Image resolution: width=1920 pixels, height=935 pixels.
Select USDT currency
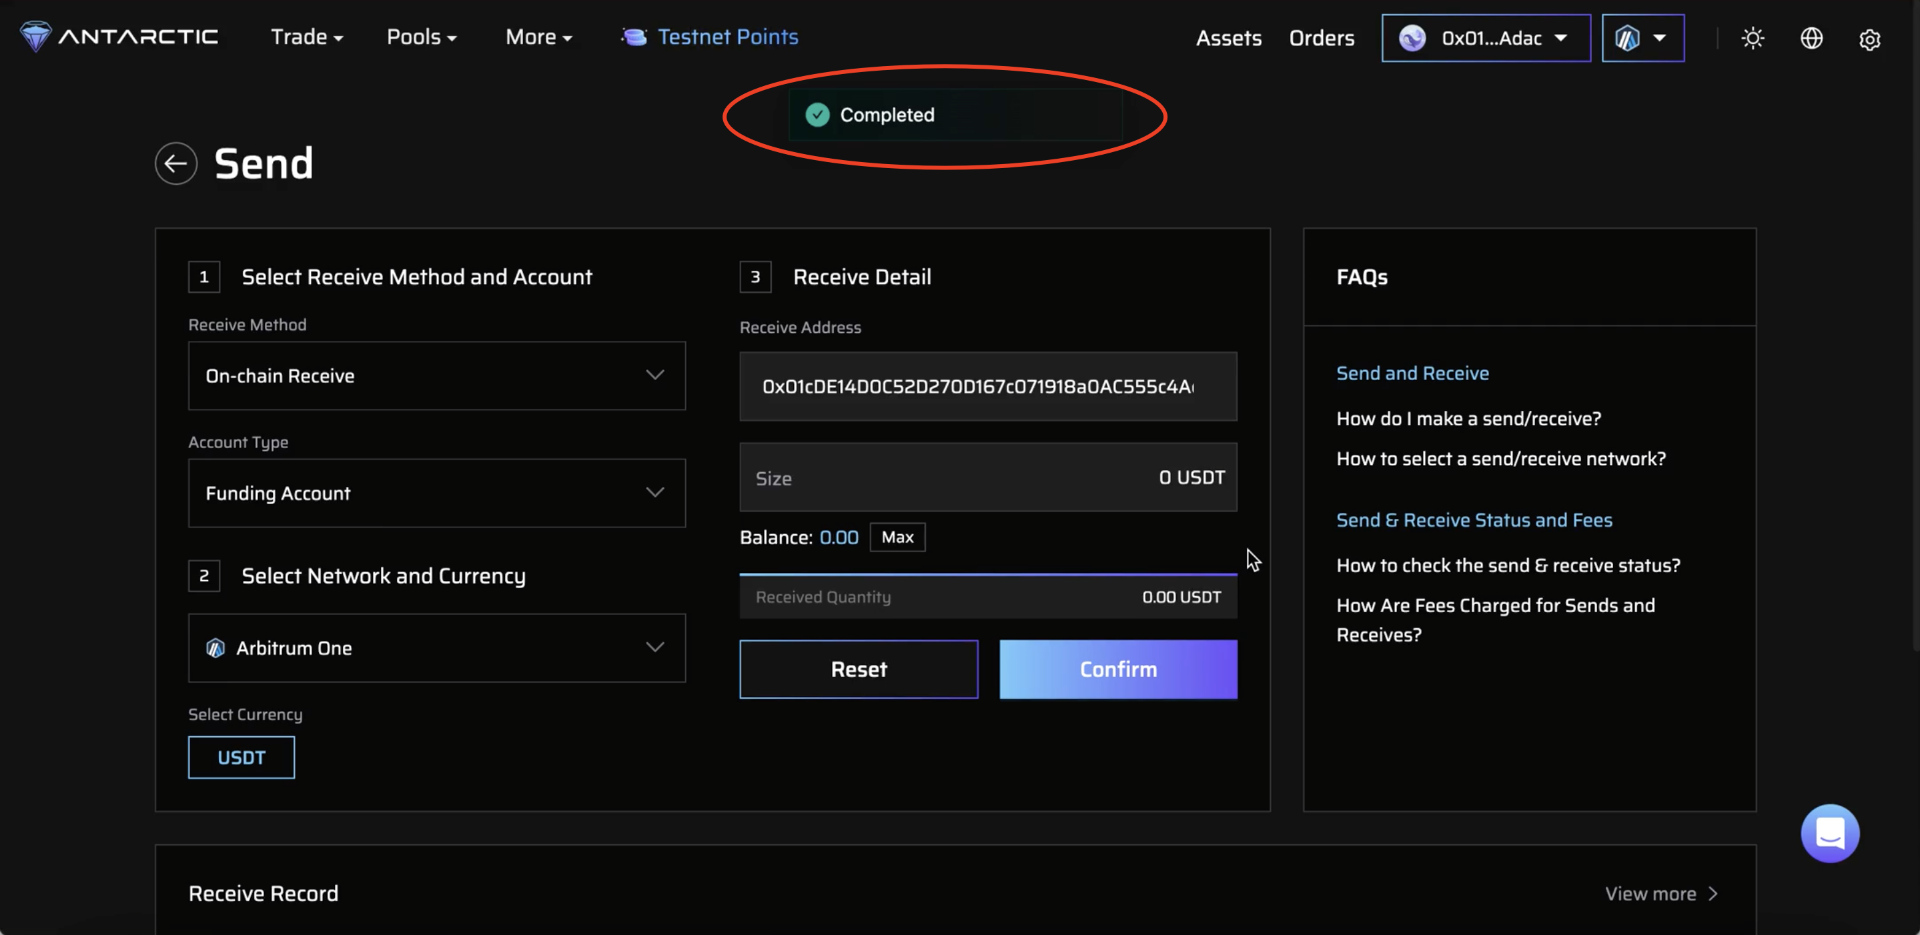click(x=242, y=758)
